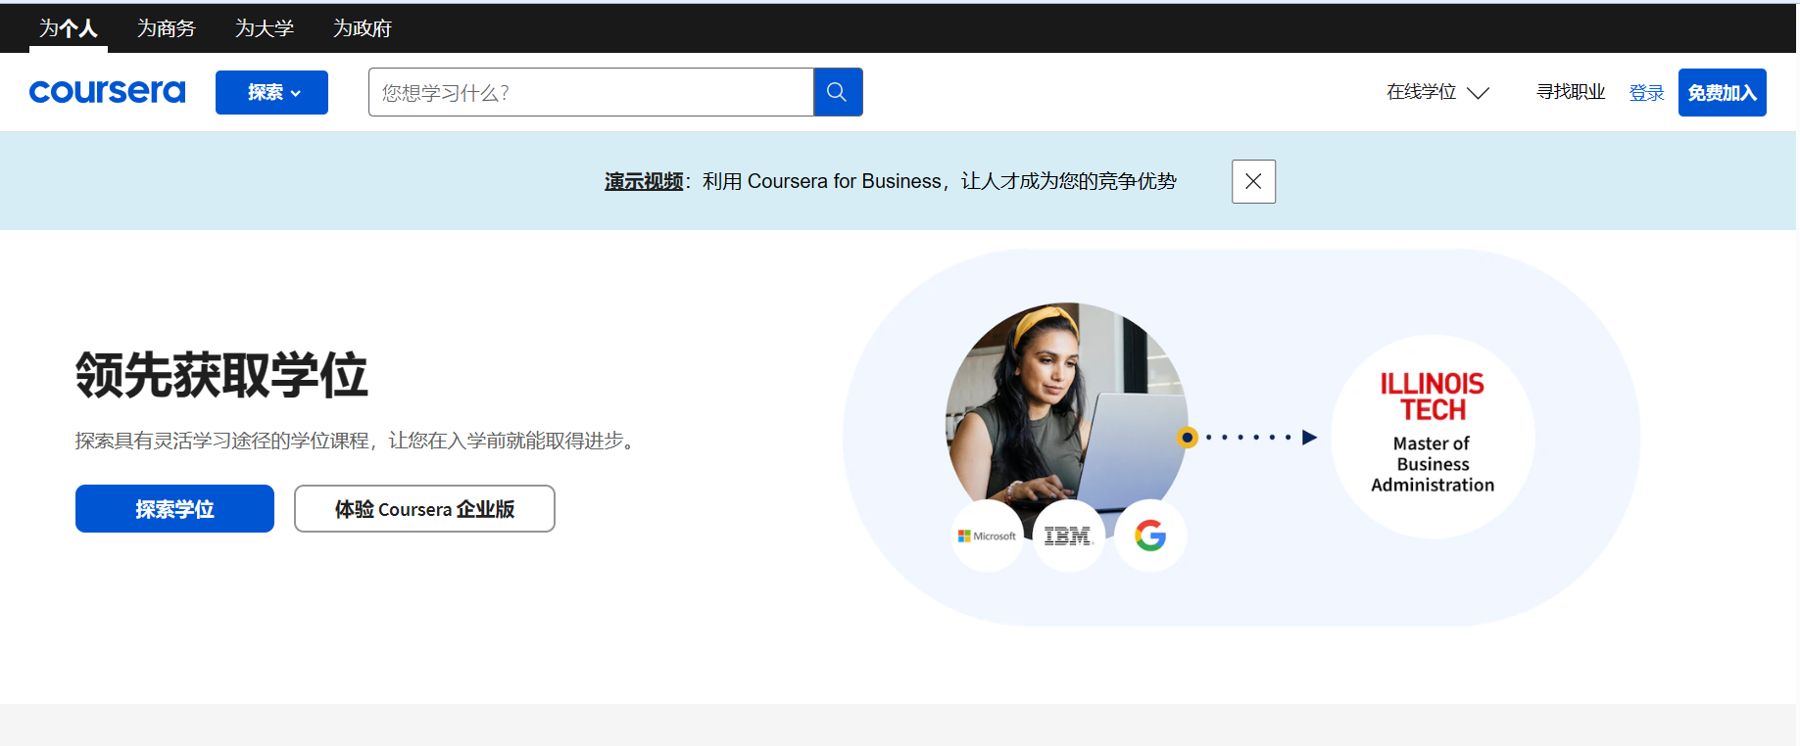Click 体验 Coursera 企业版 button
This screenshot has width=1800, height=746.
pyautogui.click(x=424, y=509)
